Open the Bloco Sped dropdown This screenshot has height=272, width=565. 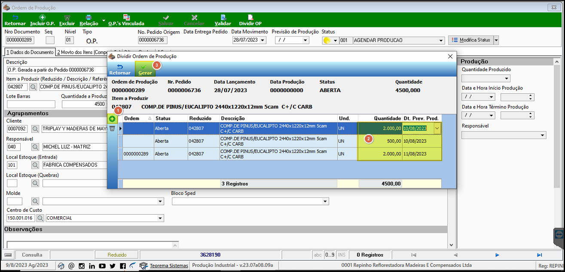[325, 201]
